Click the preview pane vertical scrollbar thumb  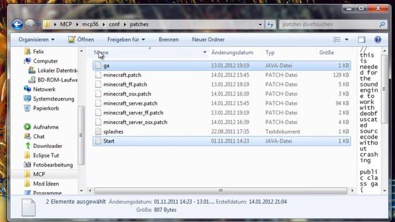[x=385, y=89]
